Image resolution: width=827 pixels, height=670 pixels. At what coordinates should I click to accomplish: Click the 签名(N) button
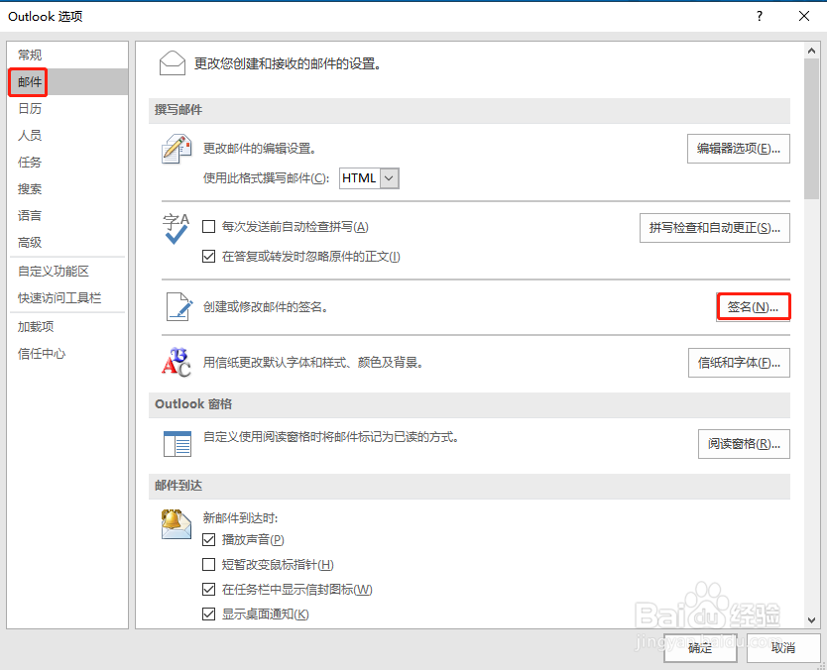754,307
